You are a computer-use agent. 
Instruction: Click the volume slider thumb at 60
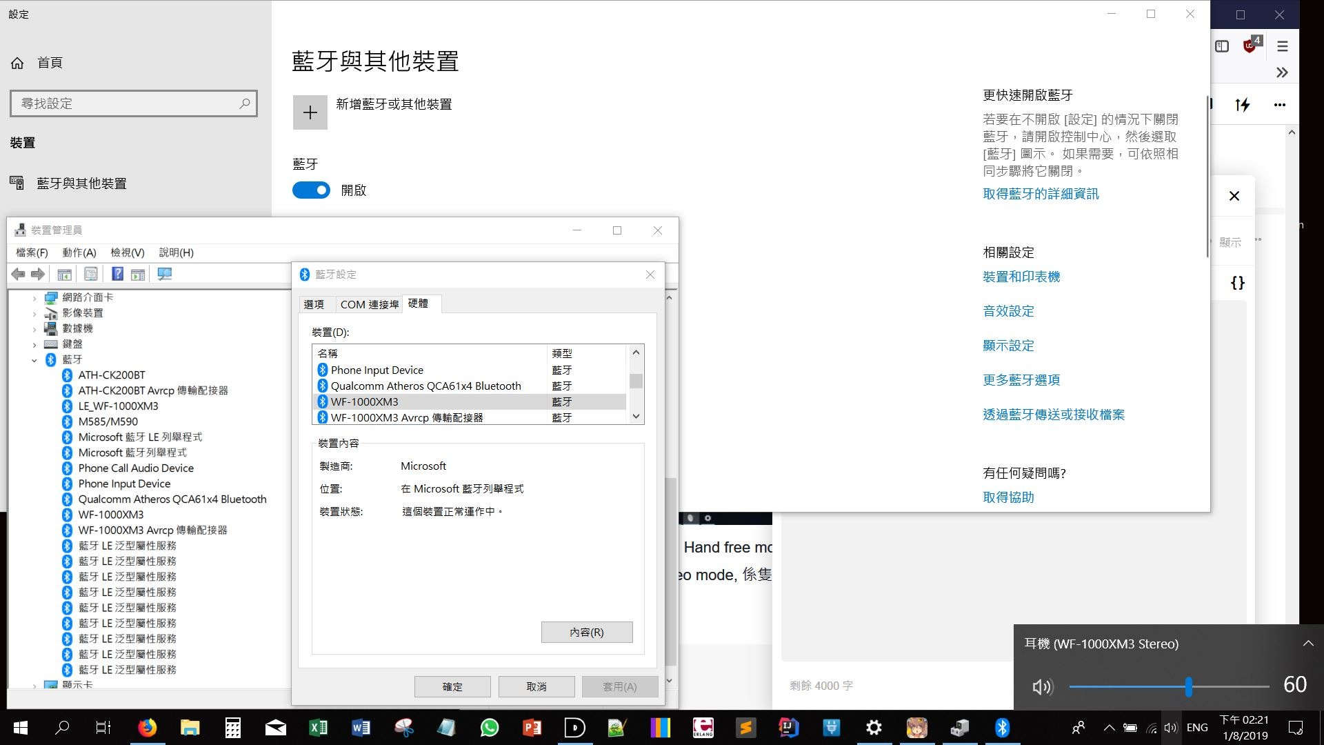click(x=1189, y=686)
